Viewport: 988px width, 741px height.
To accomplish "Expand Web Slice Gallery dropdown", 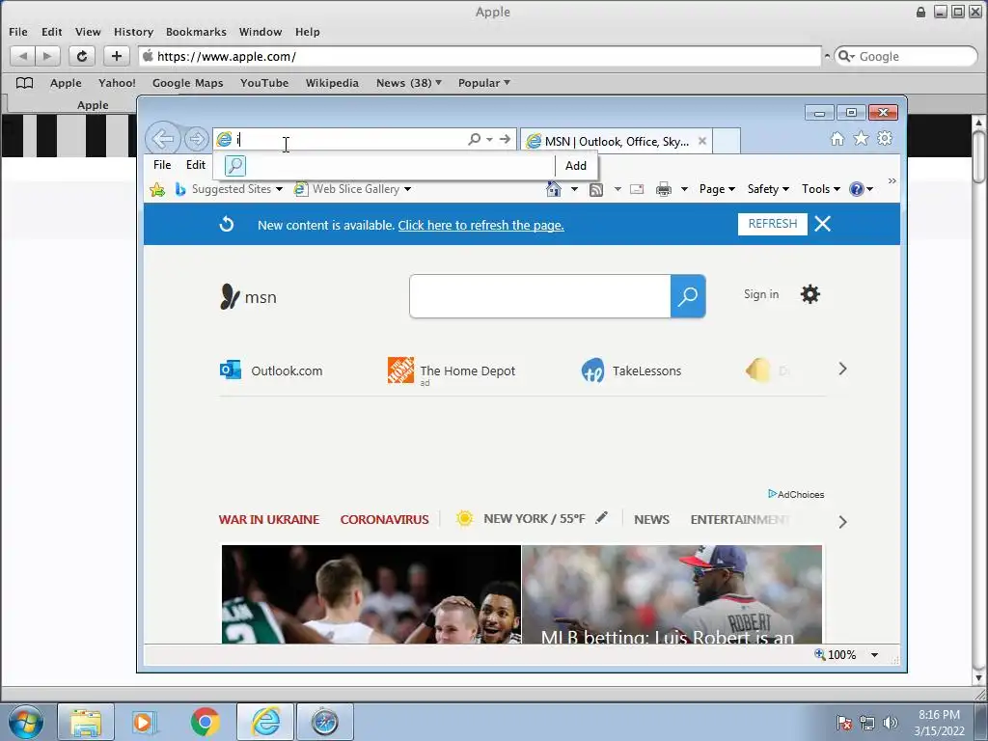I will (408, 189).
